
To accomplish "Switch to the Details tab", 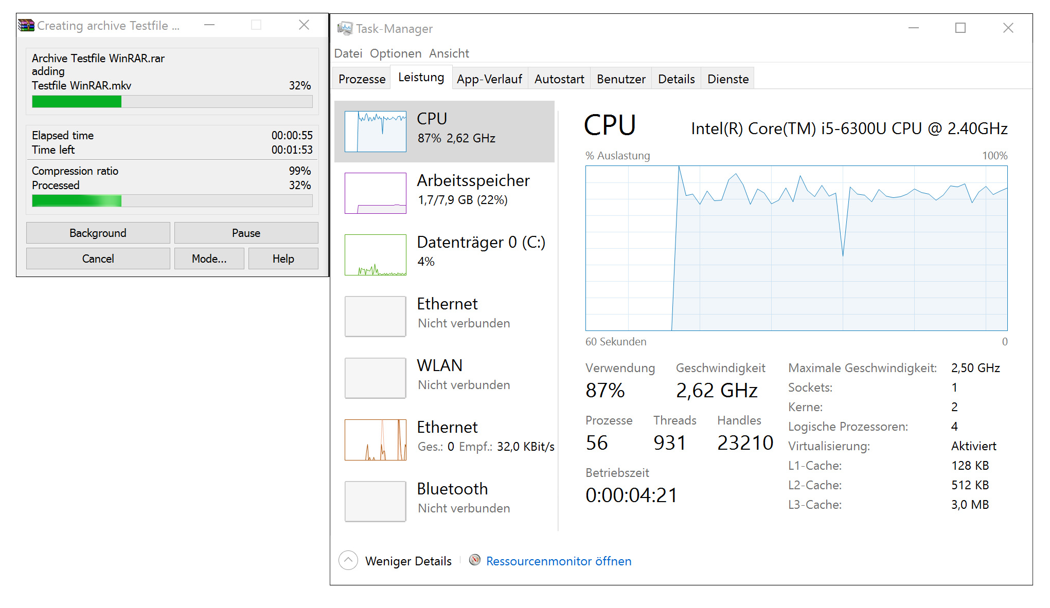I will tap(677, 79).
